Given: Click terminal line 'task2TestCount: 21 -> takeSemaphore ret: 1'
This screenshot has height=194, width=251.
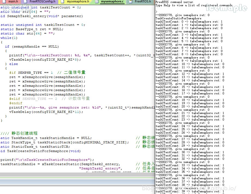Looking at the screenshot, I should (190, 113).
